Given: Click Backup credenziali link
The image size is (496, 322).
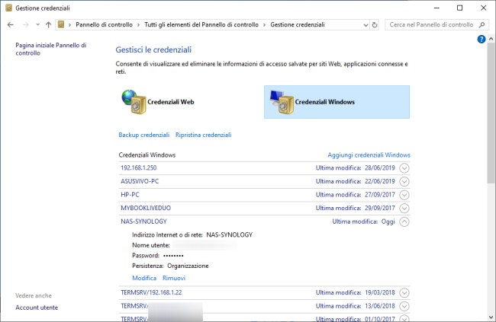Looking at the screenshot, I should pyautogui.click(x=143, y=135).
